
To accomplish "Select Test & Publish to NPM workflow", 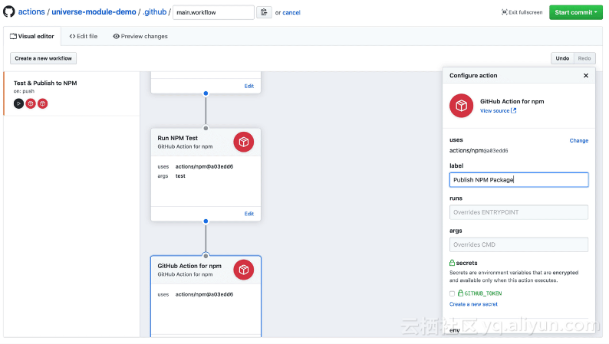I will pos(72,93).
